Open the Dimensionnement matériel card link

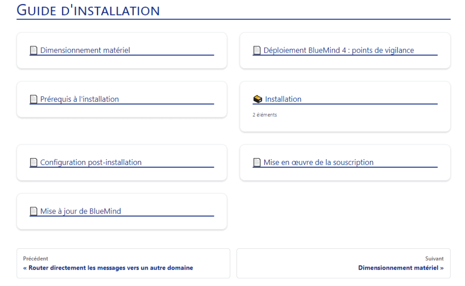coord(85,50)
